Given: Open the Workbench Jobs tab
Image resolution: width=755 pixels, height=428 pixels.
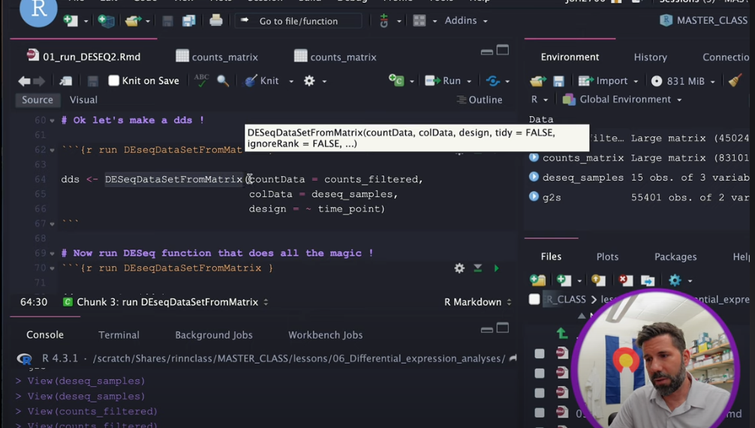Looking at the screenshot, I should pos(326,335).
